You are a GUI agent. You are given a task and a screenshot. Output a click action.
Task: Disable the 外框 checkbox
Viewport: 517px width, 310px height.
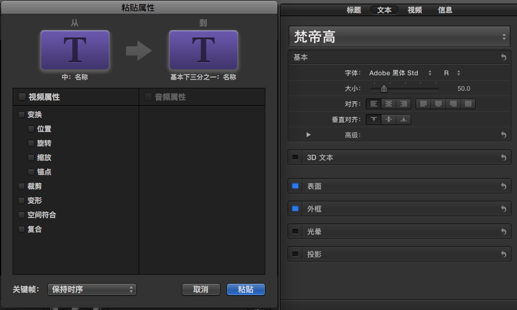coord(295,208)
